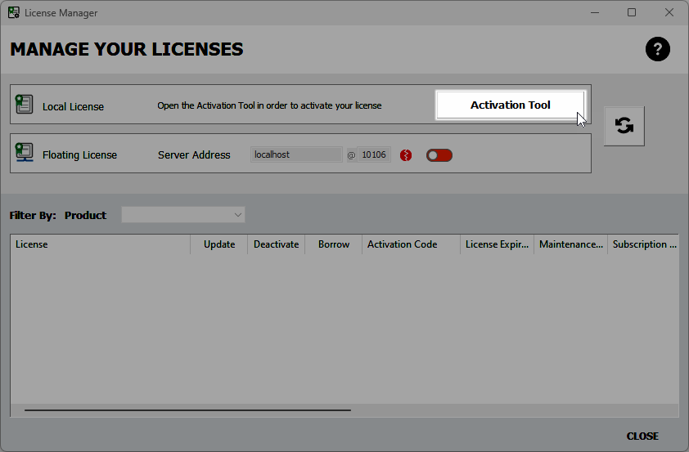
Task: Click the License Manager title bar icon
Action: (14, 13)
